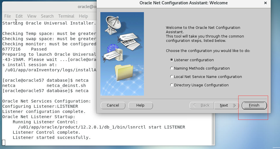This screenshot has width=280, height=149.
Task: Select the Listener configuration radio button
Action: (171, 60)
